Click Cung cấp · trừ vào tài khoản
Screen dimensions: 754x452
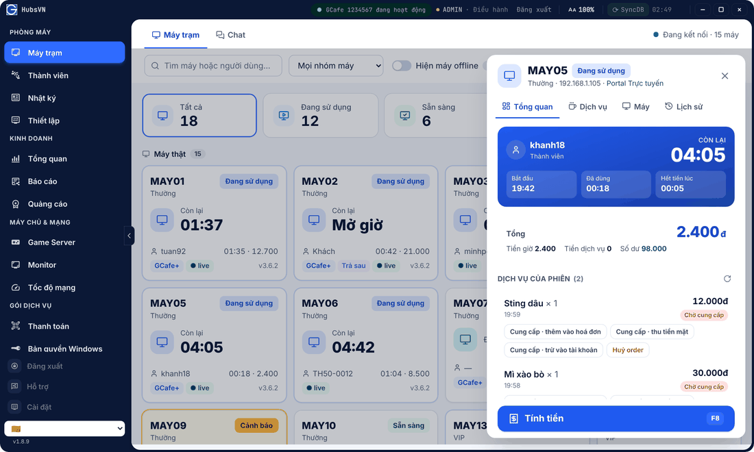tap(553, 350)
